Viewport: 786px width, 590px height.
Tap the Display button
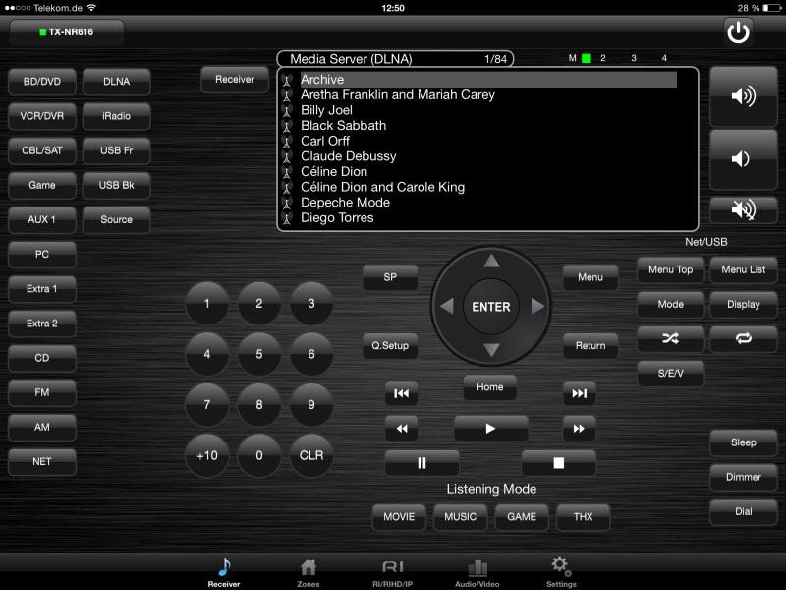pos(744,305)
